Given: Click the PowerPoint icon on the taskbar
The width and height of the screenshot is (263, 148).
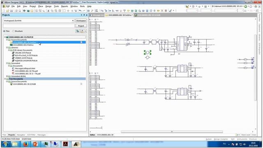Looking at the screenshot, I should [x=35, y=144].
